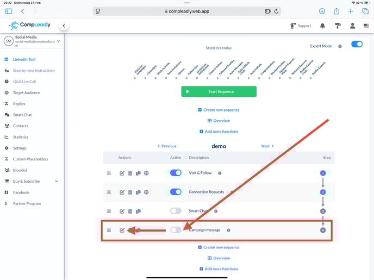Open the user profile icon
The width and height of the screenshot is (374, 280).
click(x=352, y=26)
